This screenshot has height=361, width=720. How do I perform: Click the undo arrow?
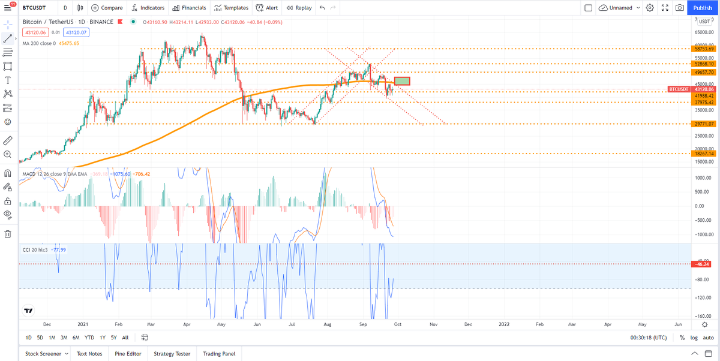tap(322, 8)
